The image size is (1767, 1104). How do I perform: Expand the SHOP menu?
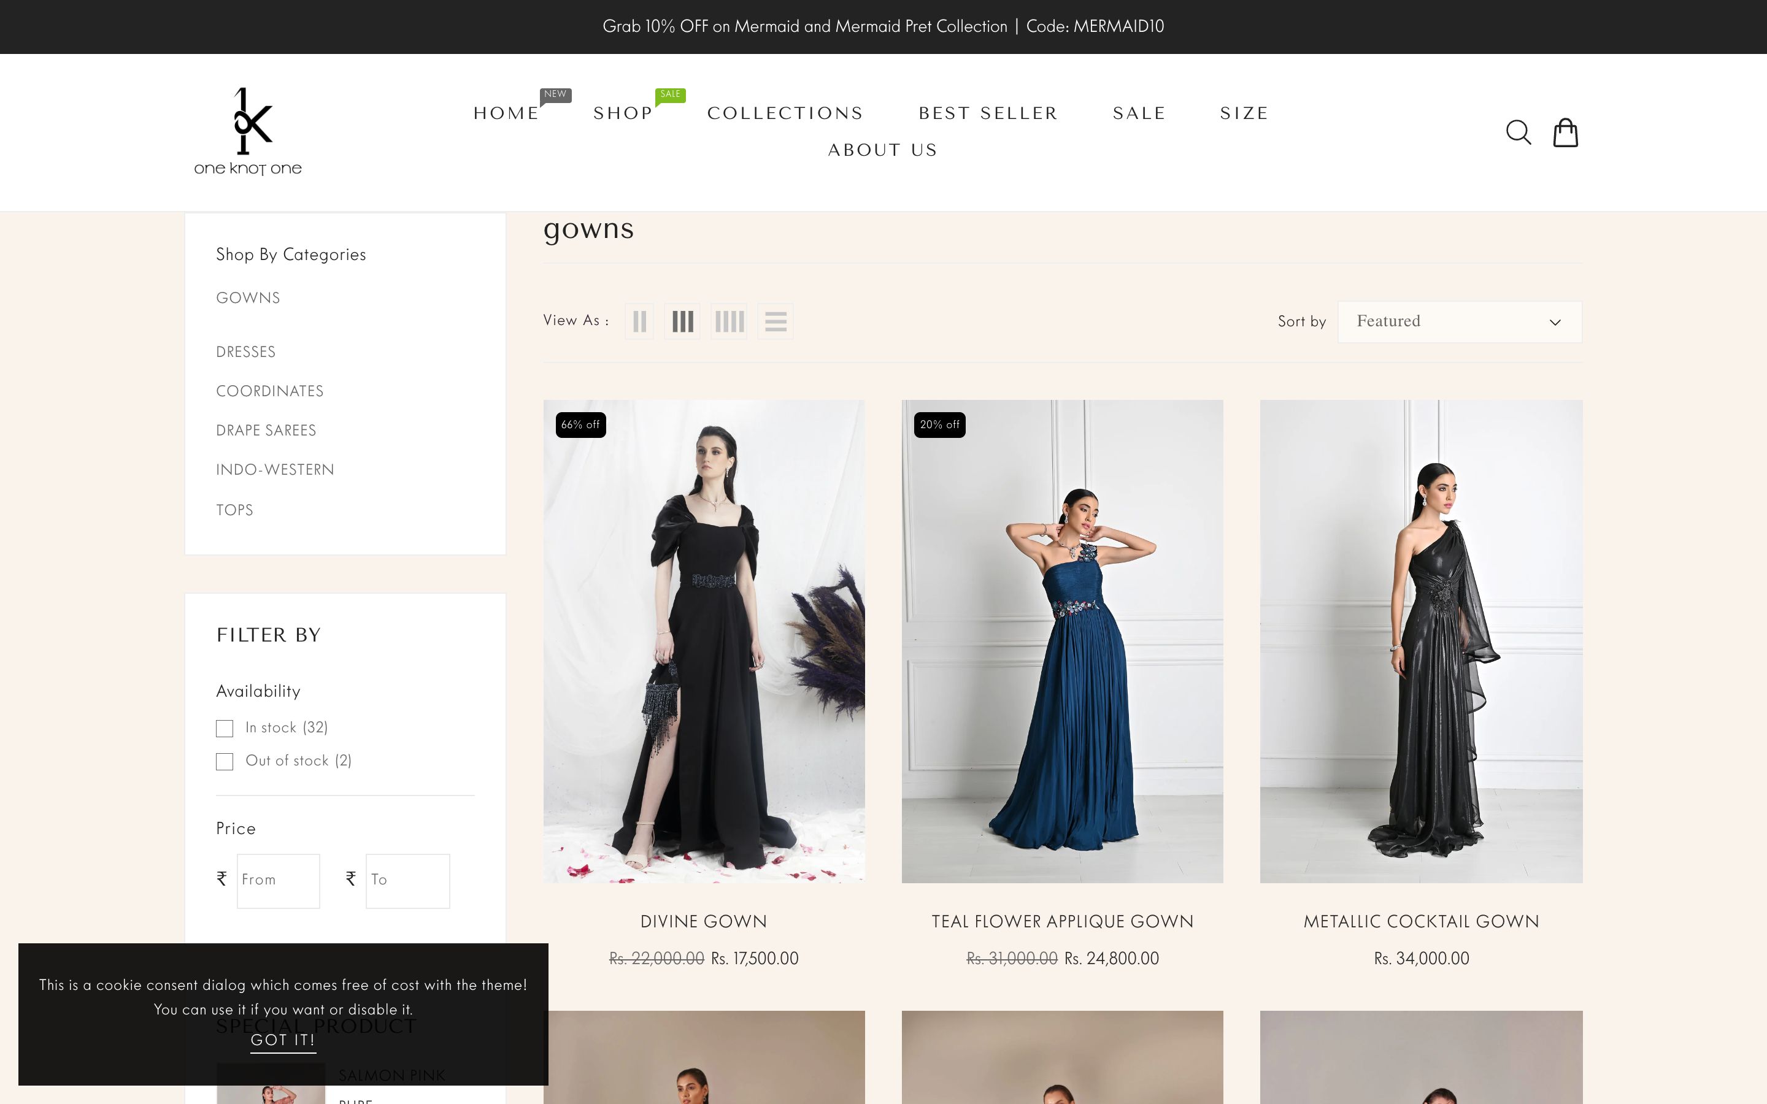(623, 113)
